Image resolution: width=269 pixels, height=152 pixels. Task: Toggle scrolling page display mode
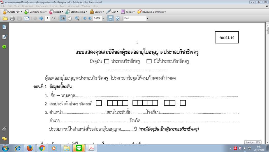110,19
